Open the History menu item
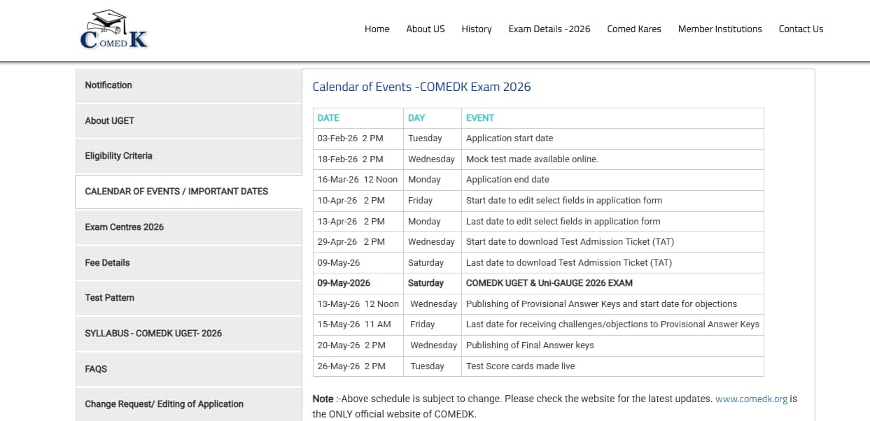Image resolution: width=870 pixels, height=421 pixels. point(476,29)
